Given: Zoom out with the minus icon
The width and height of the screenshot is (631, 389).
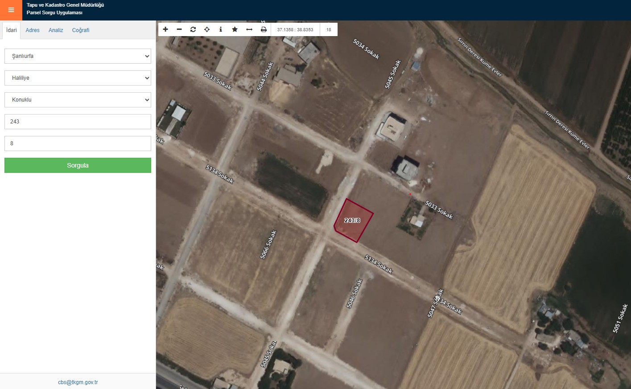Looking at the screenshot, I should pos(179,29).
